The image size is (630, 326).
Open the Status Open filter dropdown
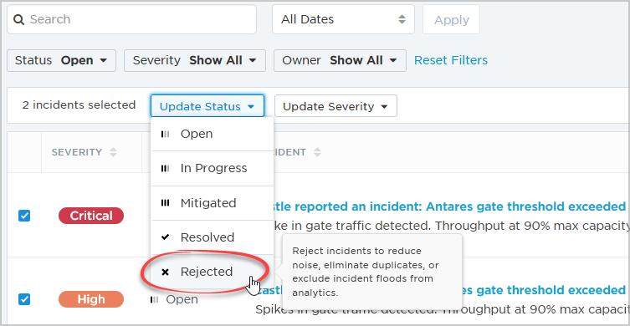coord(61,61)
